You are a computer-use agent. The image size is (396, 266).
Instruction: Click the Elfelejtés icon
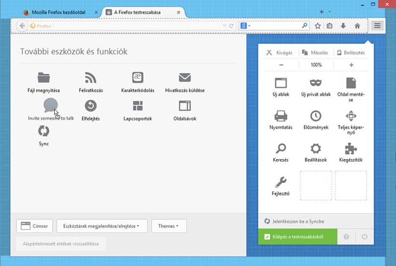91,106
